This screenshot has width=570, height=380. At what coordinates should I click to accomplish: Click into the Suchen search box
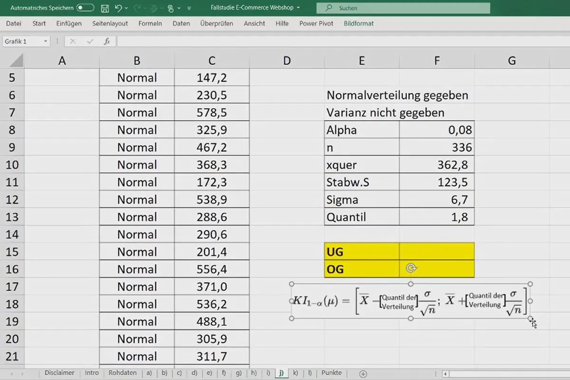click(403, 8)
